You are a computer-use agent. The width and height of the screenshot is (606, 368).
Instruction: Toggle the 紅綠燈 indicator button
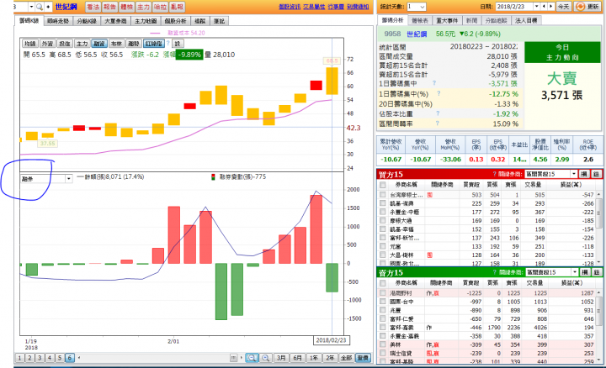(x=154, y=44)
